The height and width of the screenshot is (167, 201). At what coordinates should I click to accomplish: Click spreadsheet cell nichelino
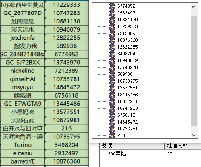23,71
